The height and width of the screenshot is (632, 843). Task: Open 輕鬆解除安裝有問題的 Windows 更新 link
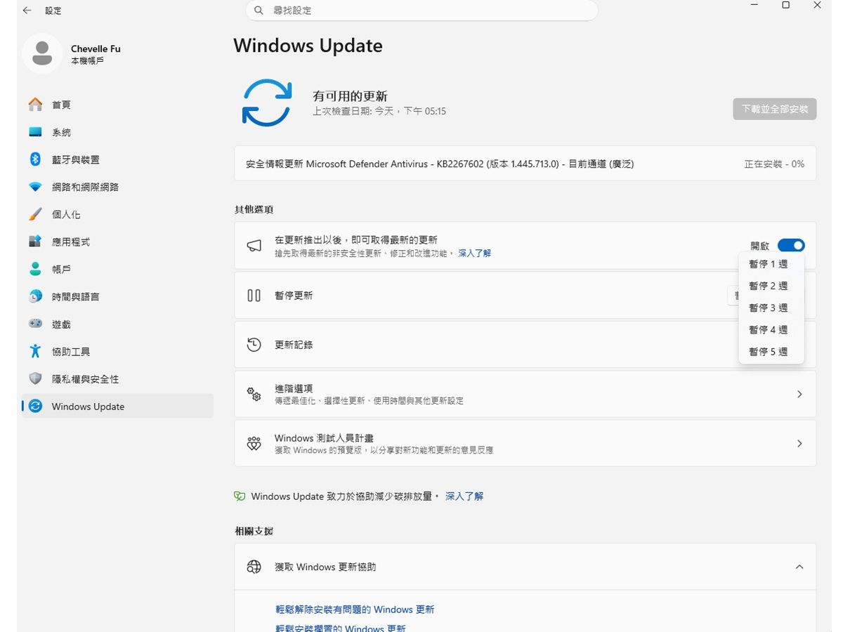(x=355, y=610)
